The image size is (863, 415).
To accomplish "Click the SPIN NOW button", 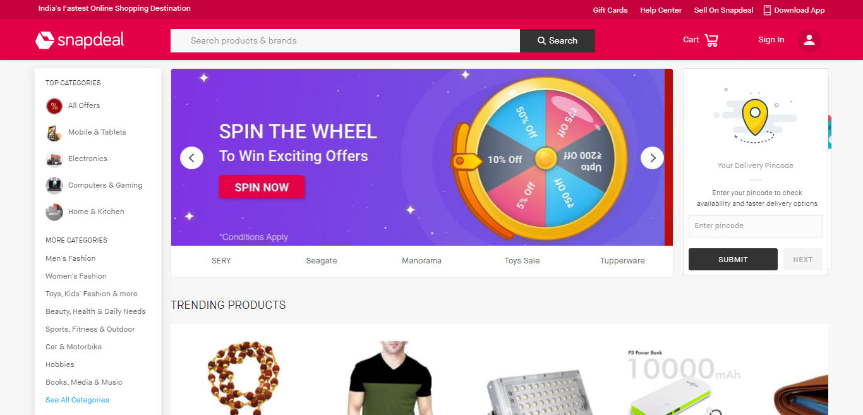I will (x=262, y=187).
